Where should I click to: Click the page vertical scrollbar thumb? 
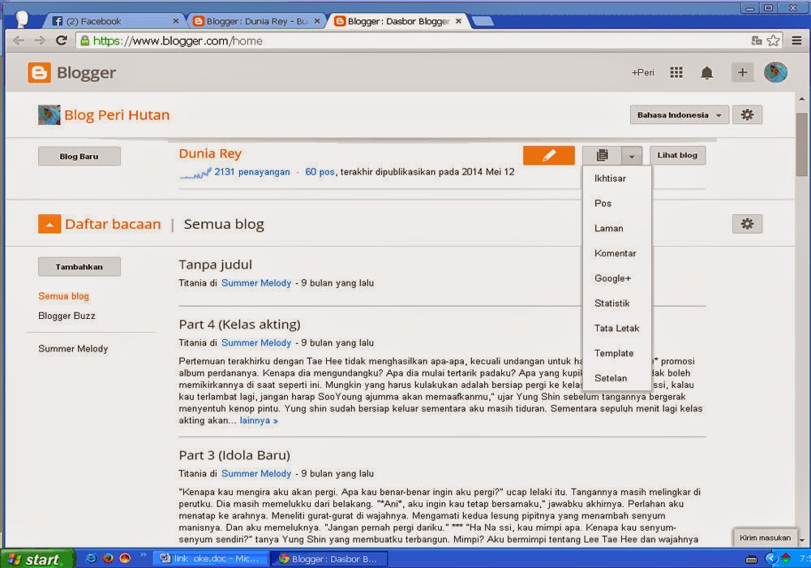point(801,144)
